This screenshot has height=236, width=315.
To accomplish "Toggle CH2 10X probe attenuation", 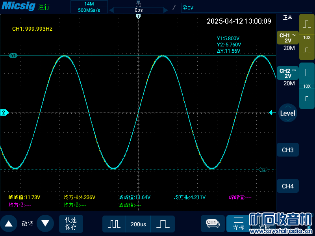I will click(x=307, y=86).
